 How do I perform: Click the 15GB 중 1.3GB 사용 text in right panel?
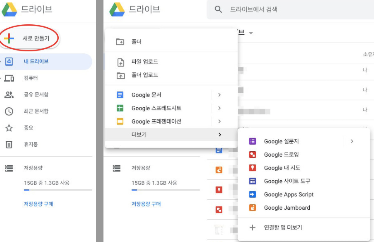pyautogui.click(x=154, y=183)
